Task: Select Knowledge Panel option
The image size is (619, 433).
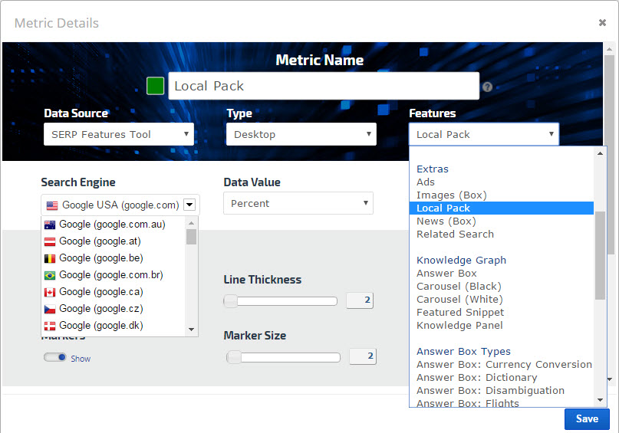Action: tap(459, 325)
